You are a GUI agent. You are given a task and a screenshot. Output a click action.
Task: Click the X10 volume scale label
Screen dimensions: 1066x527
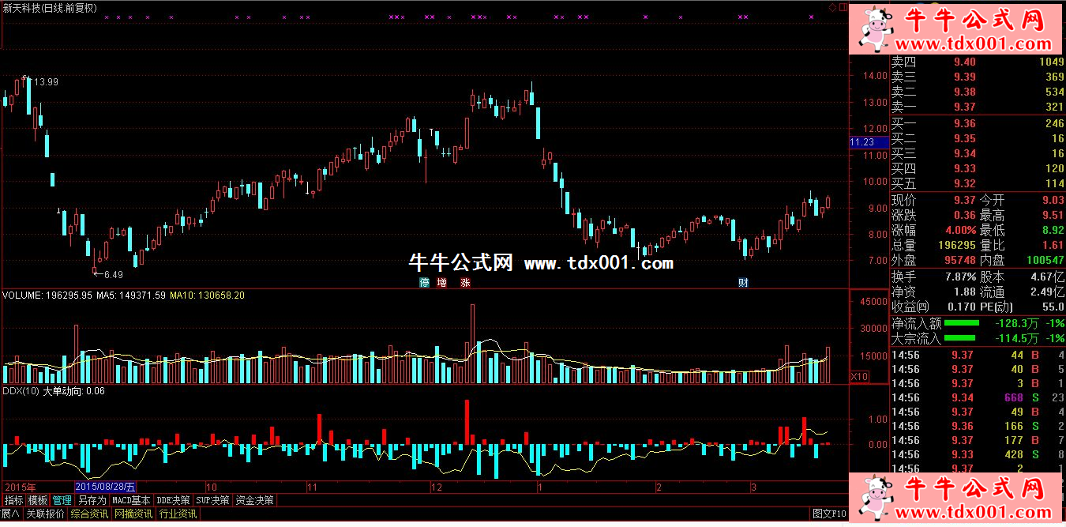[x=858, y=377]
